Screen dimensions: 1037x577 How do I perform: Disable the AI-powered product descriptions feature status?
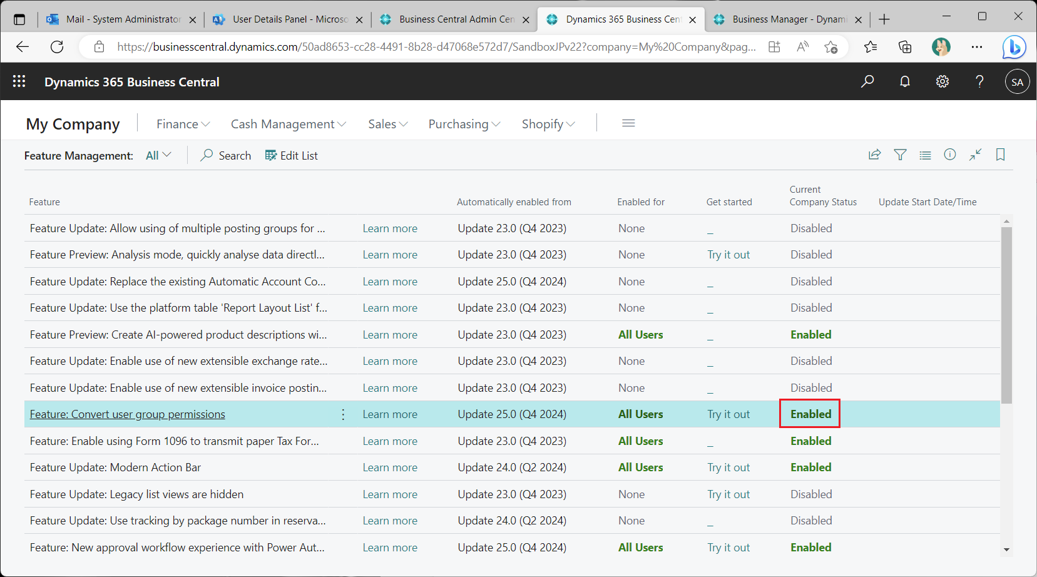810,334
